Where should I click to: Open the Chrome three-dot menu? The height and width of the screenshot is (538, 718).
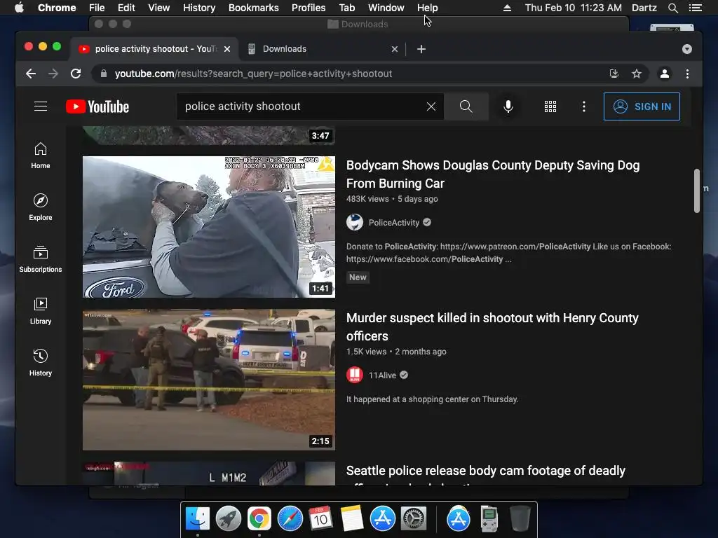(x=687, y=74)
